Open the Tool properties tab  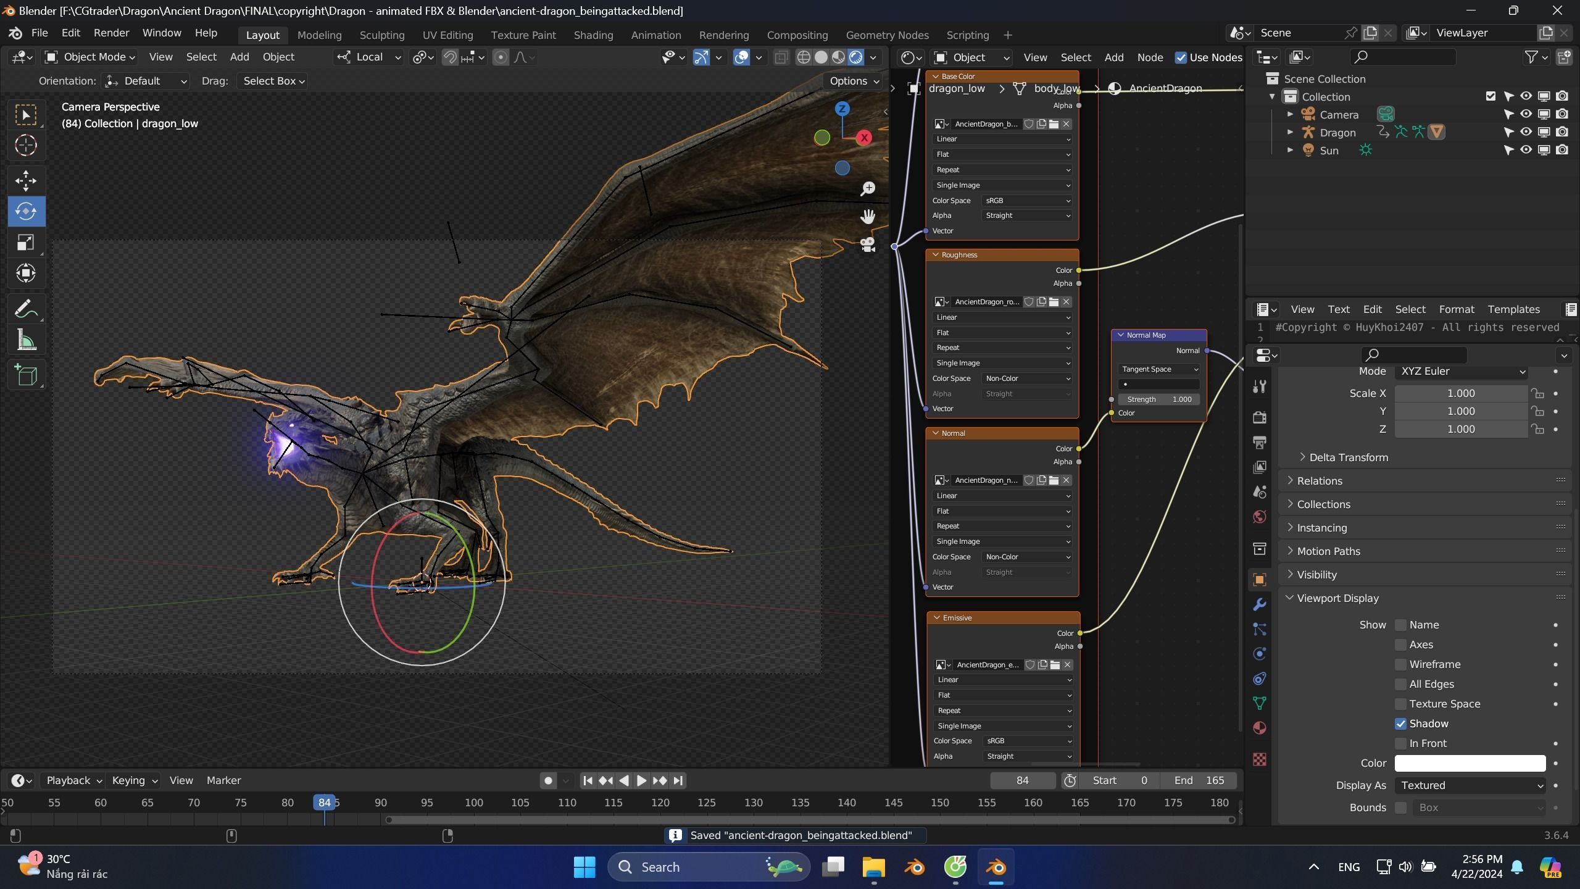[1260, 387]
